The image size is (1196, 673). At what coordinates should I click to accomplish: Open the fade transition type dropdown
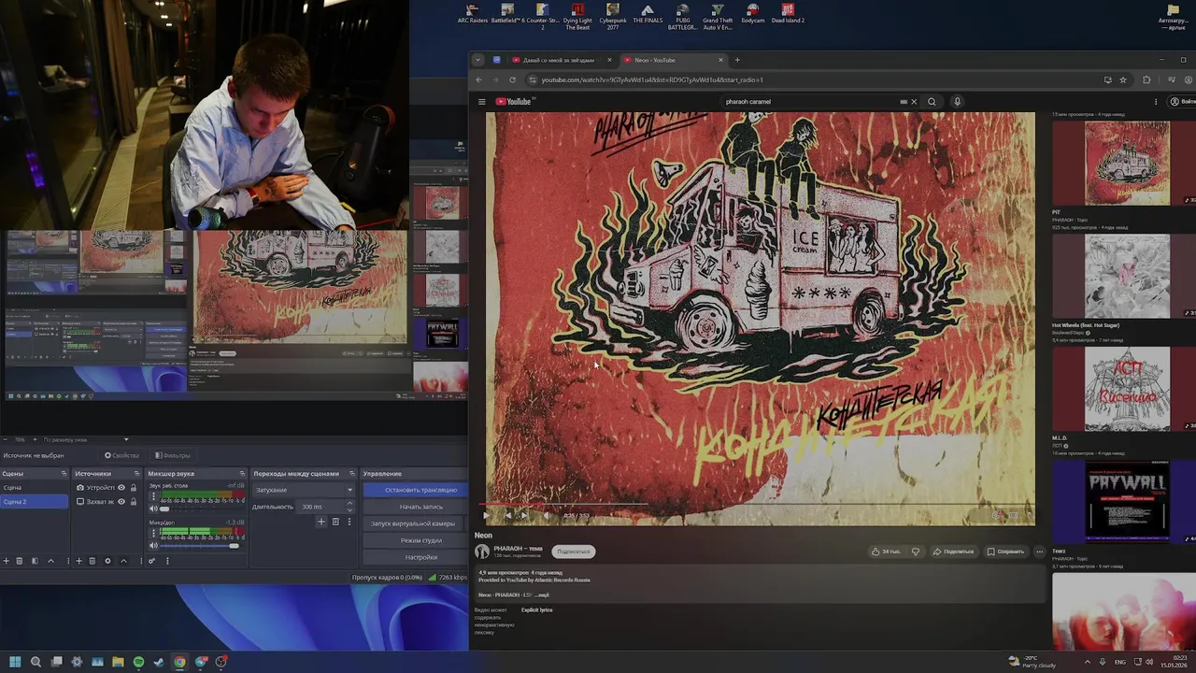(x=303, y=490)
